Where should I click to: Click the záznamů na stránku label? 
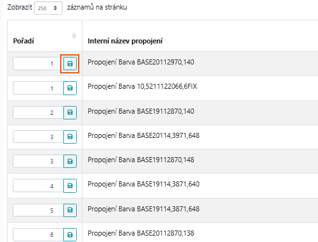[x=97, y=7]
